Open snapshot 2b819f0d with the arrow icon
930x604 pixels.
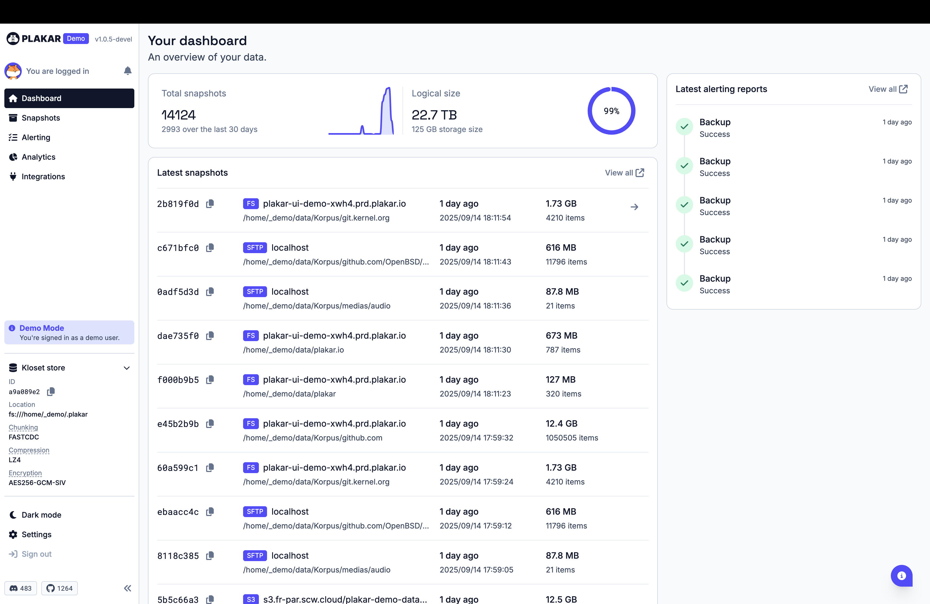tap(634, 207)
